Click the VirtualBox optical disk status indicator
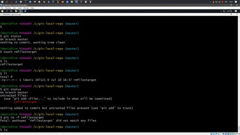 [x=214, y=134]
